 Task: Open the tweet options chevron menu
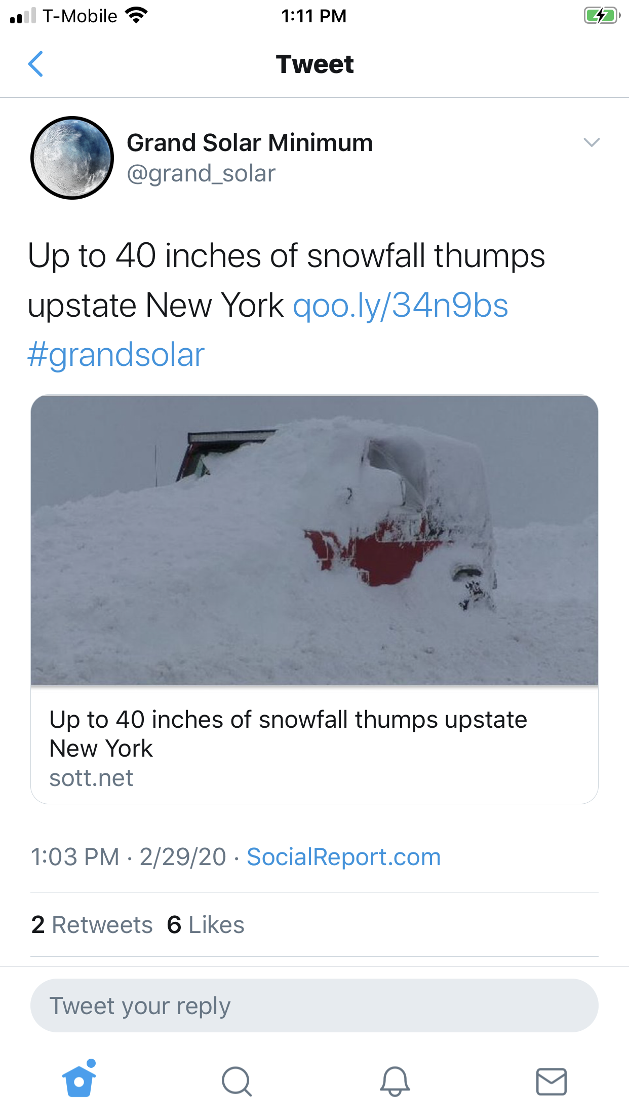[x=592, y=142]
